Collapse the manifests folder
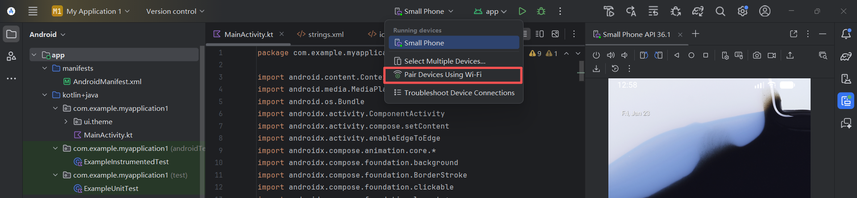Viewport: 857px width, 198px height. tap(45, 68)
